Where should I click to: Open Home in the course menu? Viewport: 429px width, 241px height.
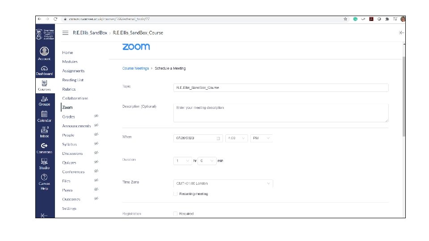[x=67, y=53]
